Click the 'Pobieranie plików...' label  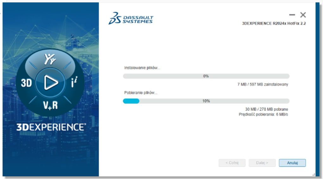click(x=140, y=93)
